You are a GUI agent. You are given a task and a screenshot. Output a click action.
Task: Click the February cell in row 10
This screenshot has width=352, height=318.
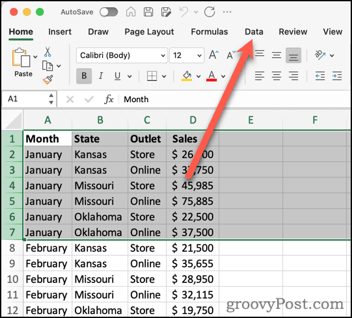(x=47, y=279)
